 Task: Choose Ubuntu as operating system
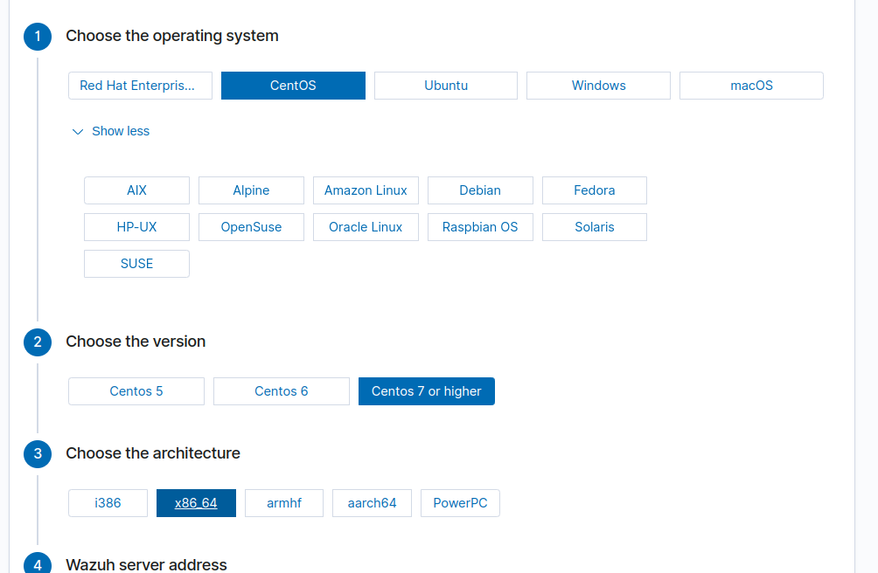pos(446,86)
